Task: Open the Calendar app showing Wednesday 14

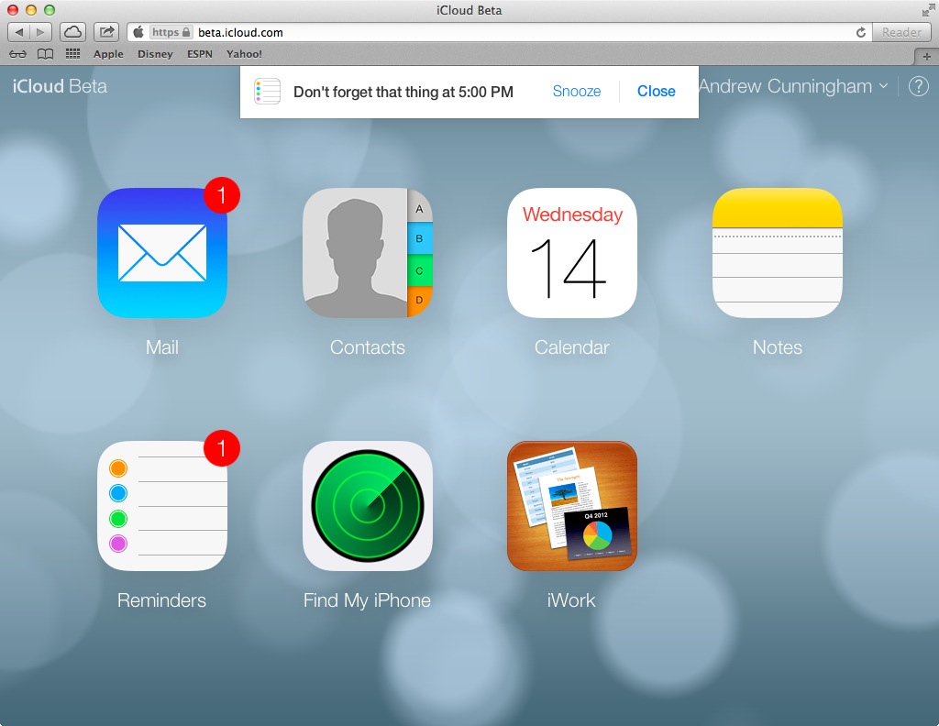Action: click(x=572, y=253)
